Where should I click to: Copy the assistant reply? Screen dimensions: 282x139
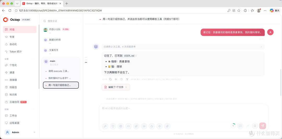coord(110,79)
